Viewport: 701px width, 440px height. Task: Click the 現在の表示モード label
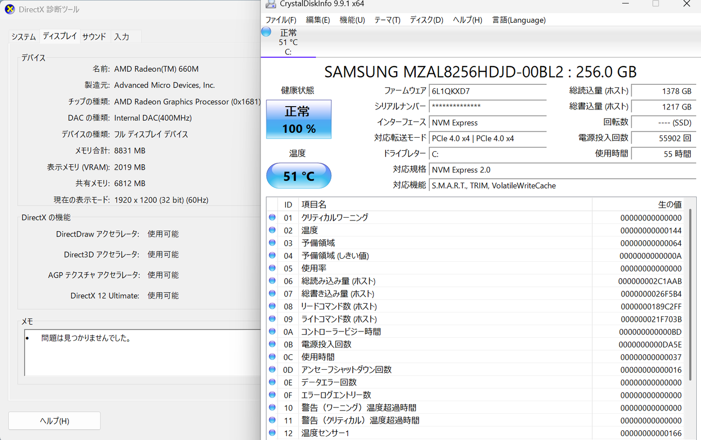tap(82, 200)
